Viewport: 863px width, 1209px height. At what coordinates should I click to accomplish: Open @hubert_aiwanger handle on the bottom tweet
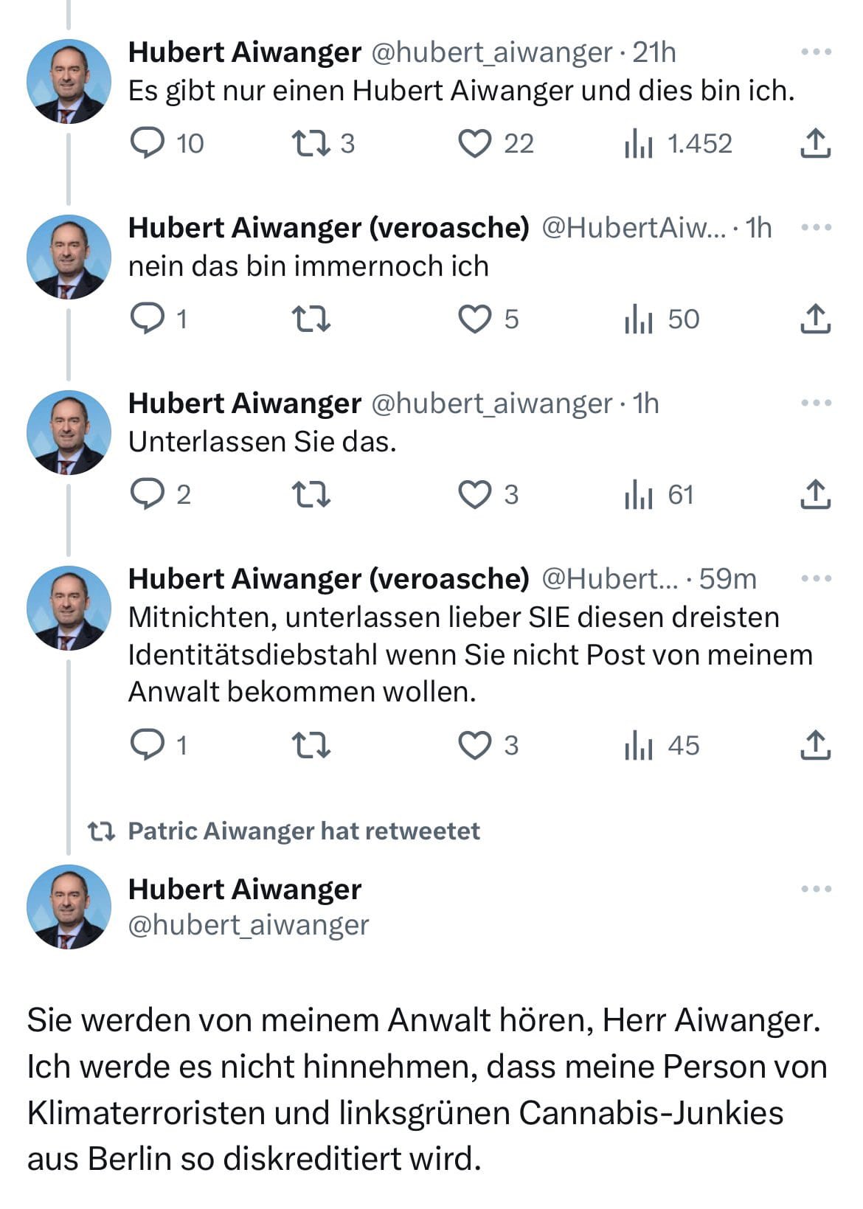(249, 925)
